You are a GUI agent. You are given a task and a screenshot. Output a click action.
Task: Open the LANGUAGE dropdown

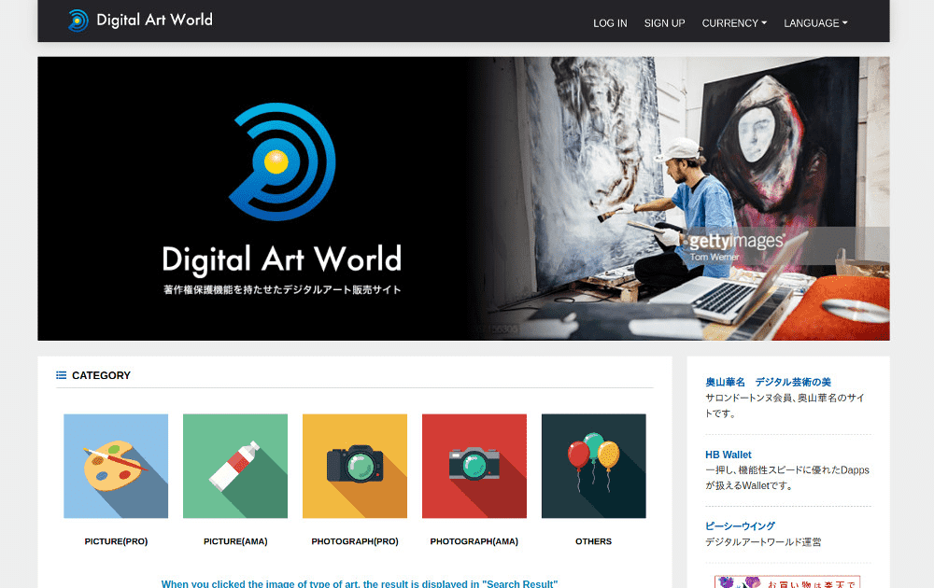tap(814, 23)
